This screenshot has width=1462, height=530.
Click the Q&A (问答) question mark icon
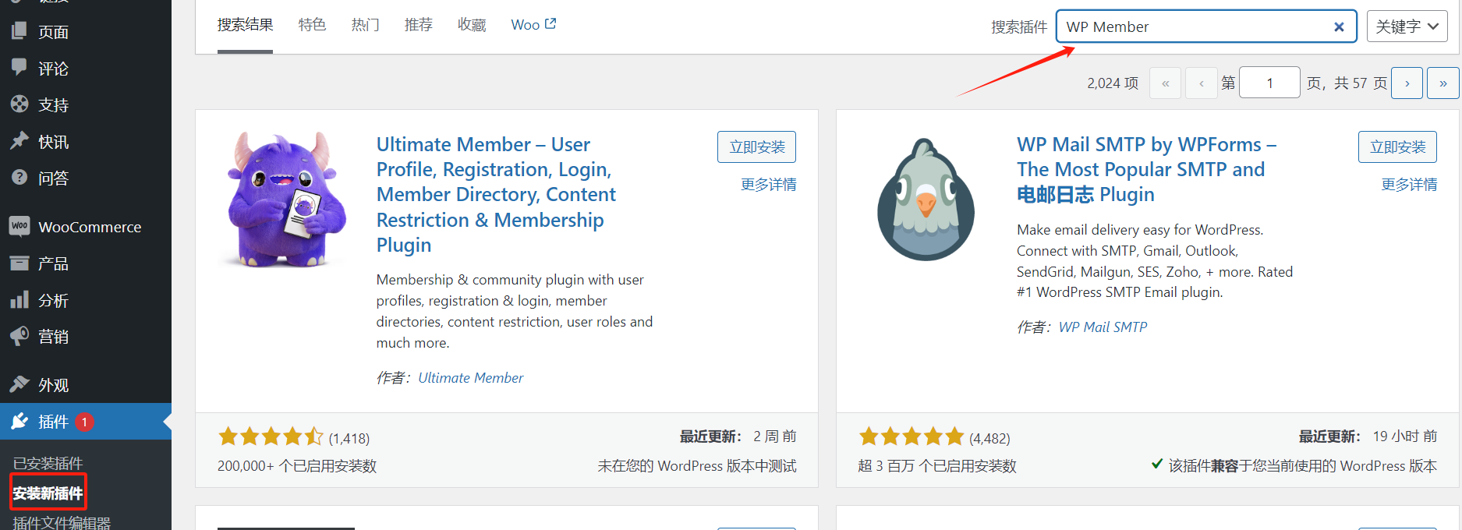(19, 178)
